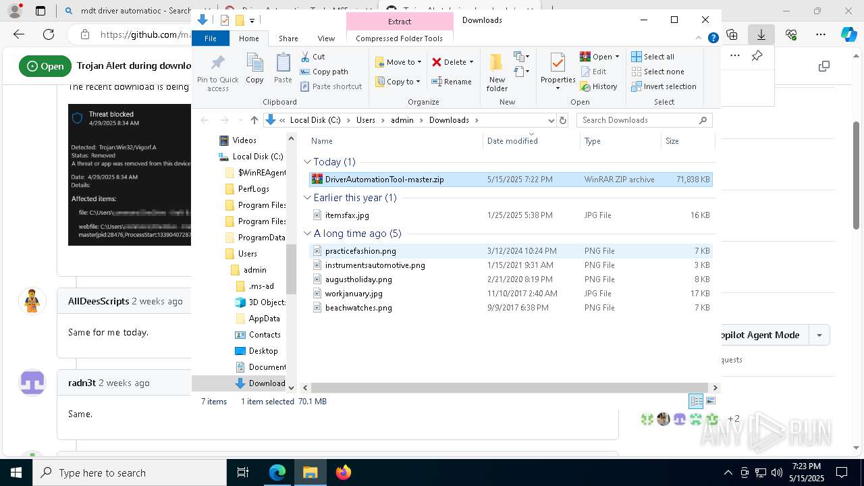Switch to details view layout icon
The image size is (864, 486).
(696, 401)
